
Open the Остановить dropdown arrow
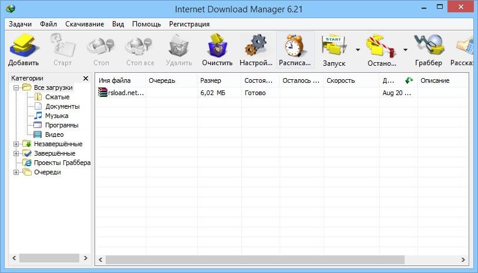coord(405,50)
